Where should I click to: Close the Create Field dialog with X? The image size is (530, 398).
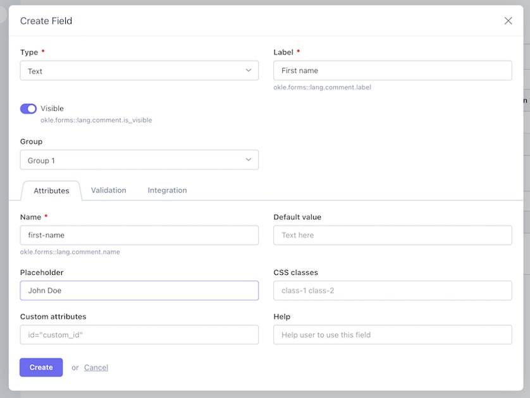point(508,21)
